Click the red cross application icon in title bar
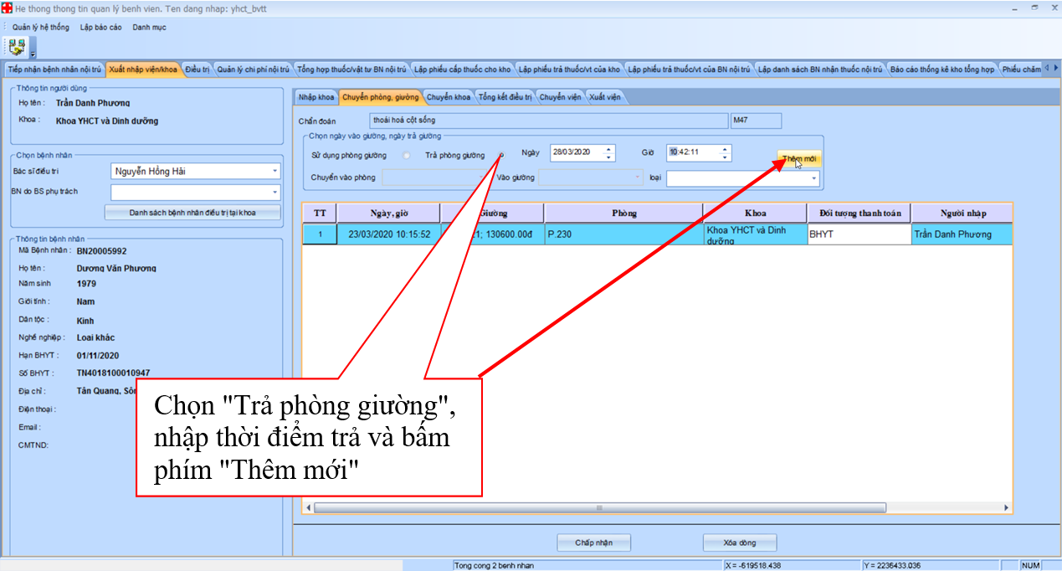The height and width of the screenshot is (571, 1062). point(8,8)
